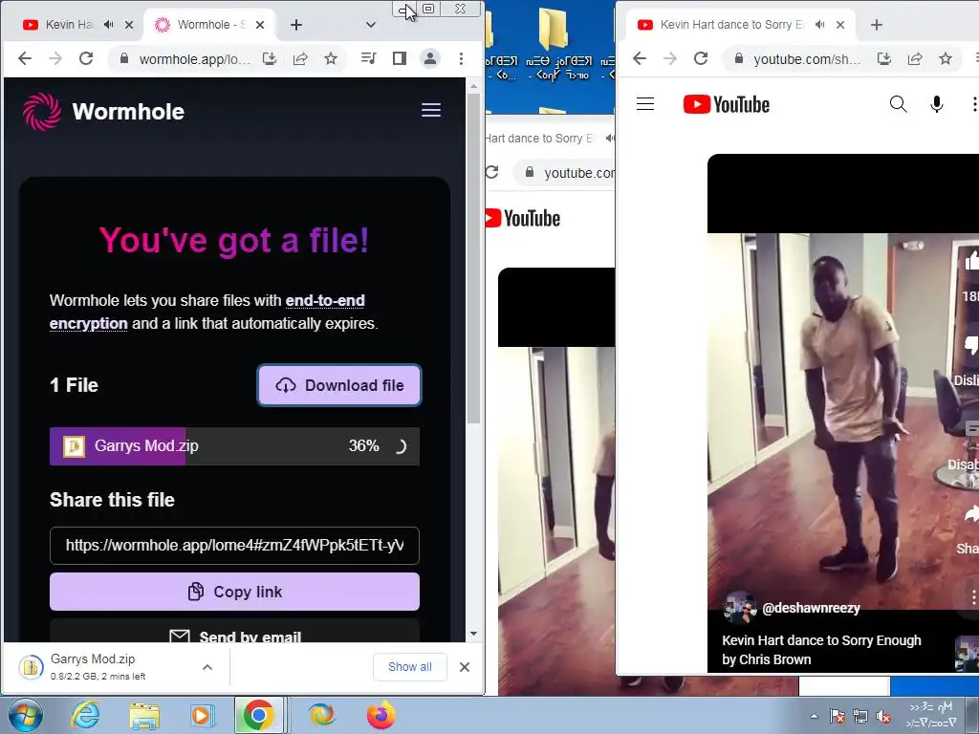Open Windows Media Player from the taskbar
Screen dimensions: 979x734
pos(201,716)
